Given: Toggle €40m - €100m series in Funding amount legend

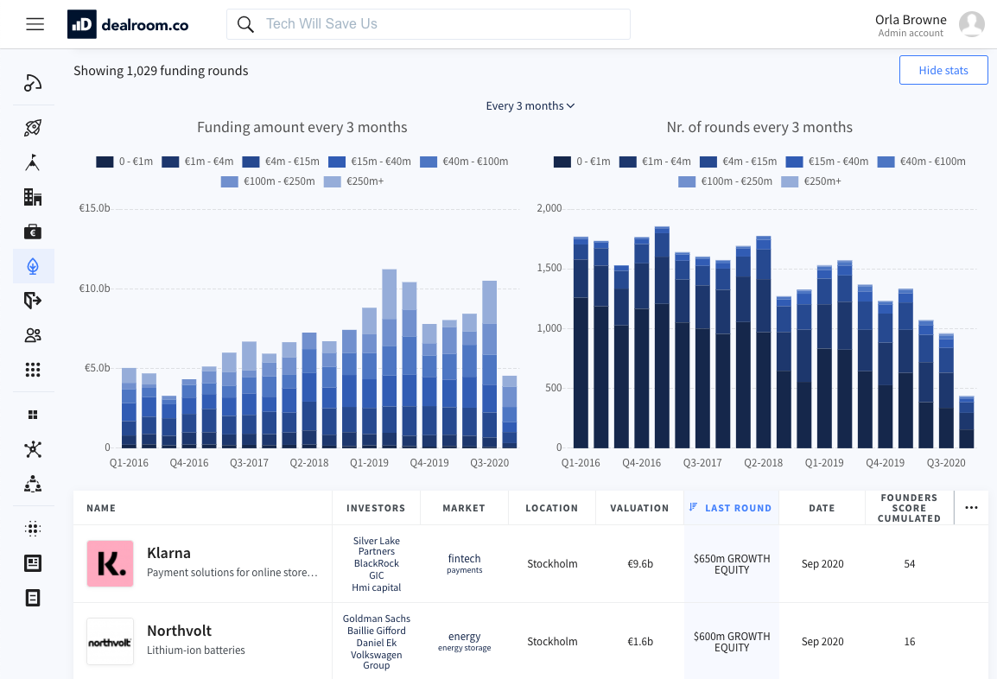Looking at the screenshot, I should [x=464, y=162].
